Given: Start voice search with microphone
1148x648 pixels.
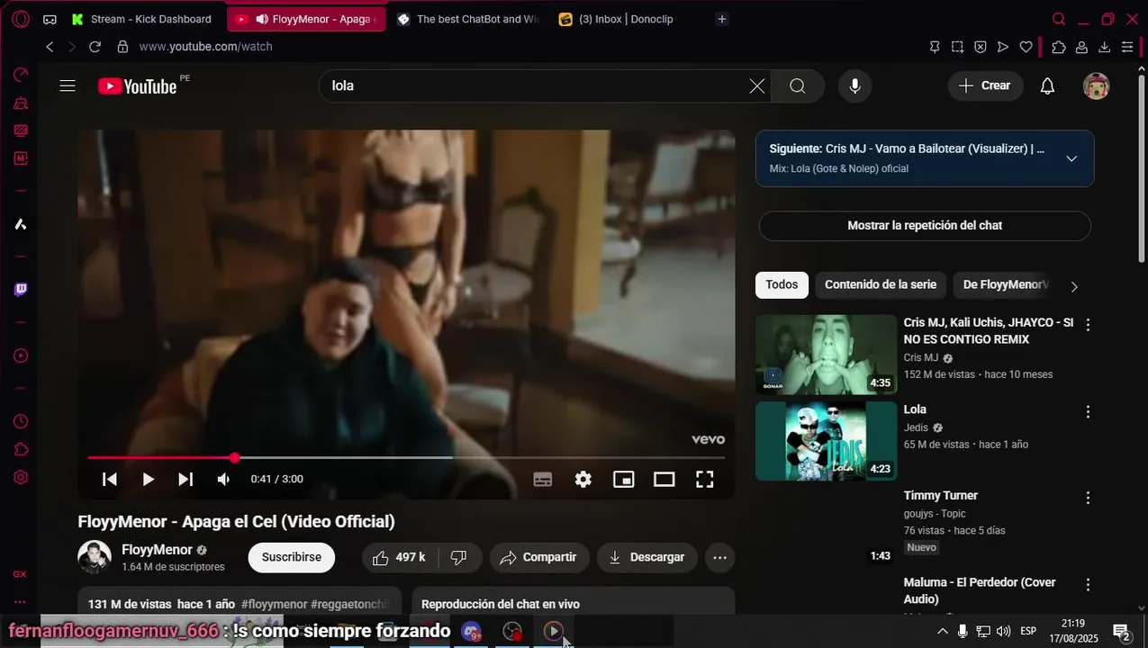Looking at the screenshot, I should (855, 86).
